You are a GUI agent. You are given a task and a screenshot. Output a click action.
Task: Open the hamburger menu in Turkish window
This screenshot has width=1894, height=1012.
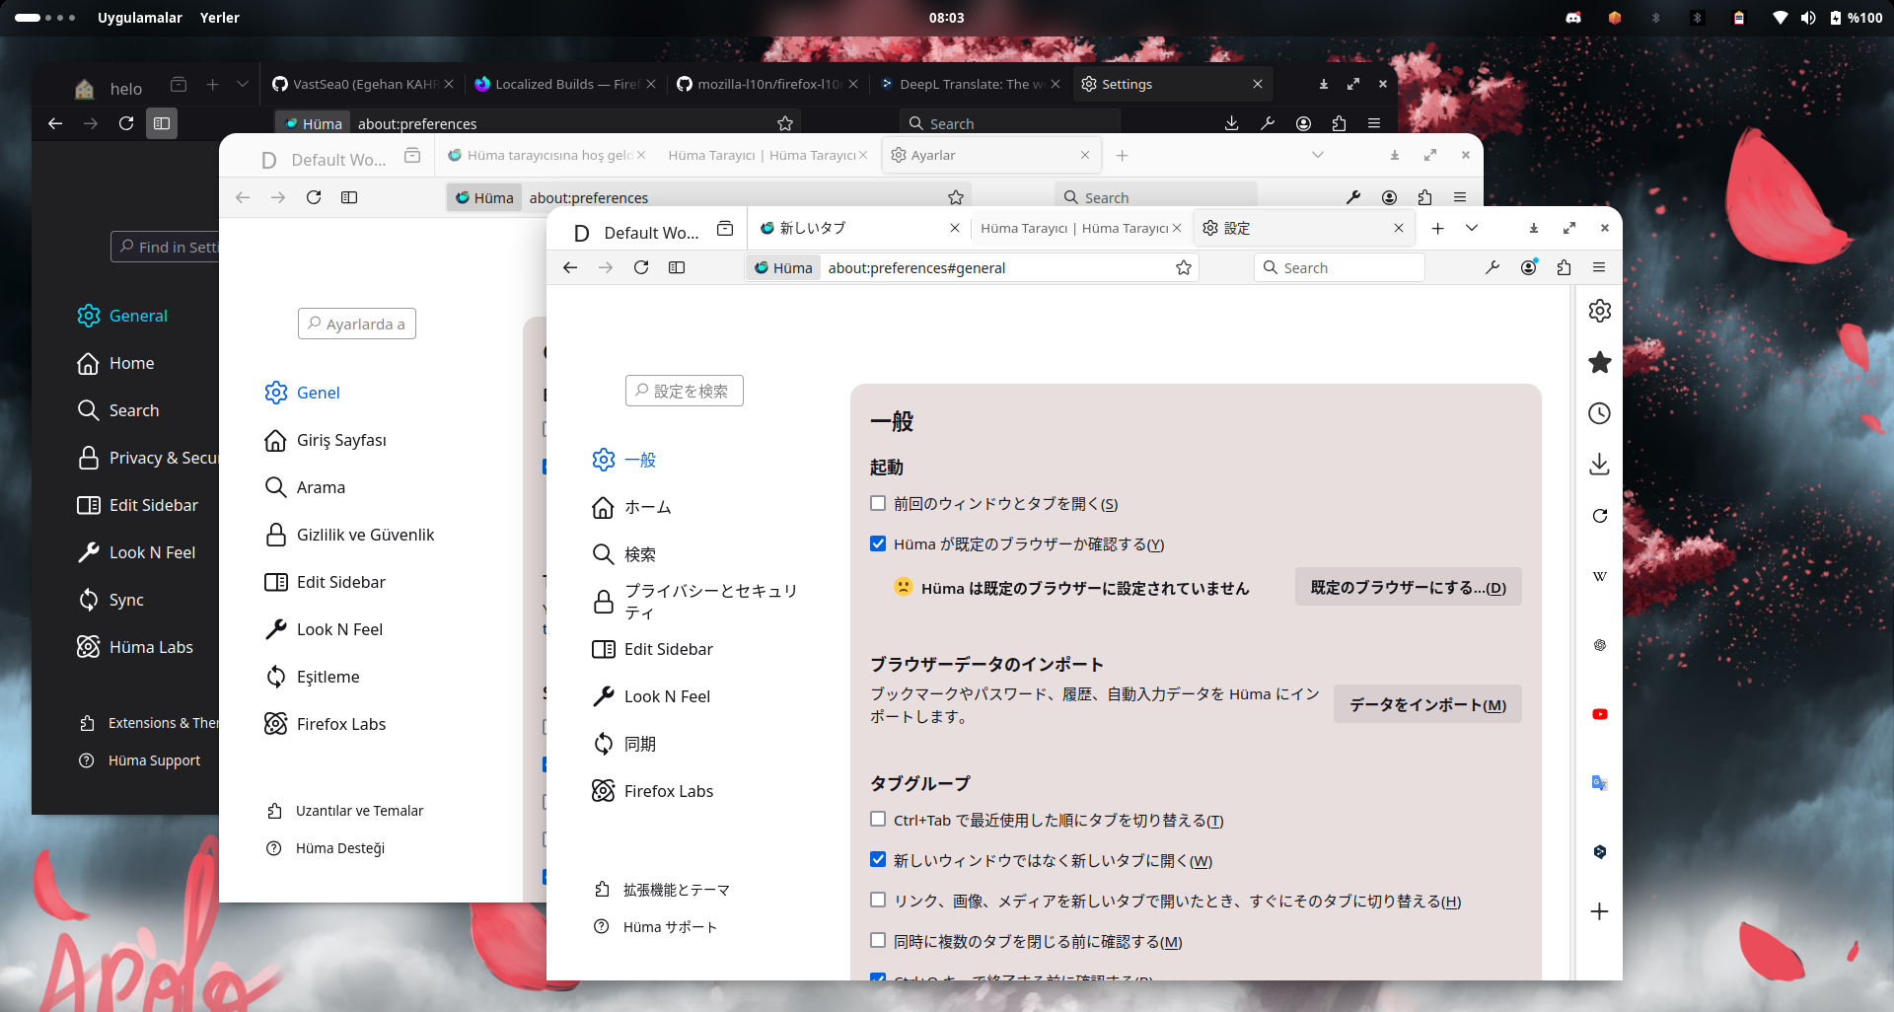coord(1460,197)
